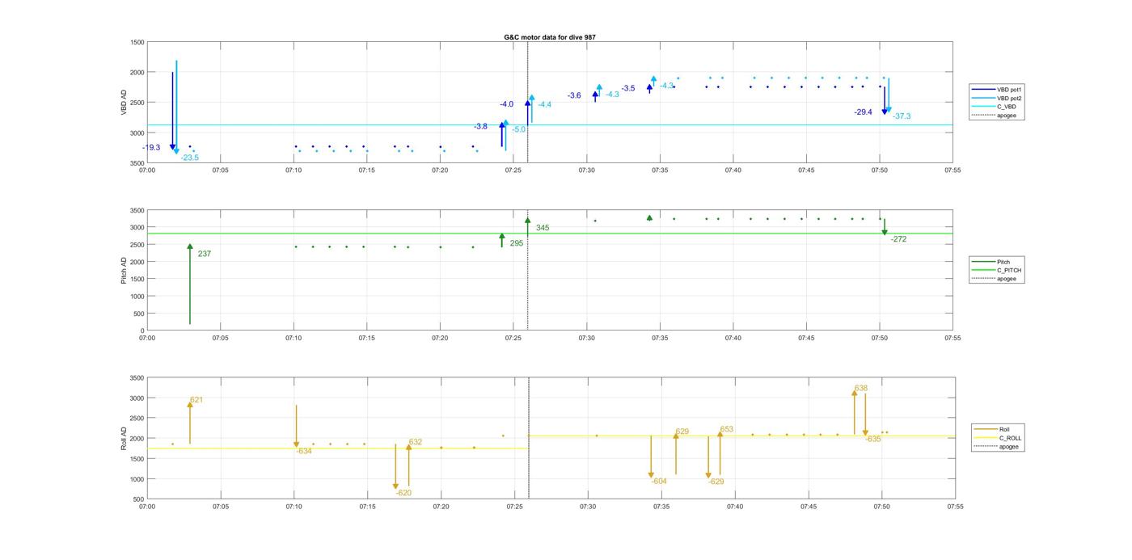Select the "C_PITCH" legend entry
The width and height of the screenshot is (1132, 560).
[x=997, y=271]
